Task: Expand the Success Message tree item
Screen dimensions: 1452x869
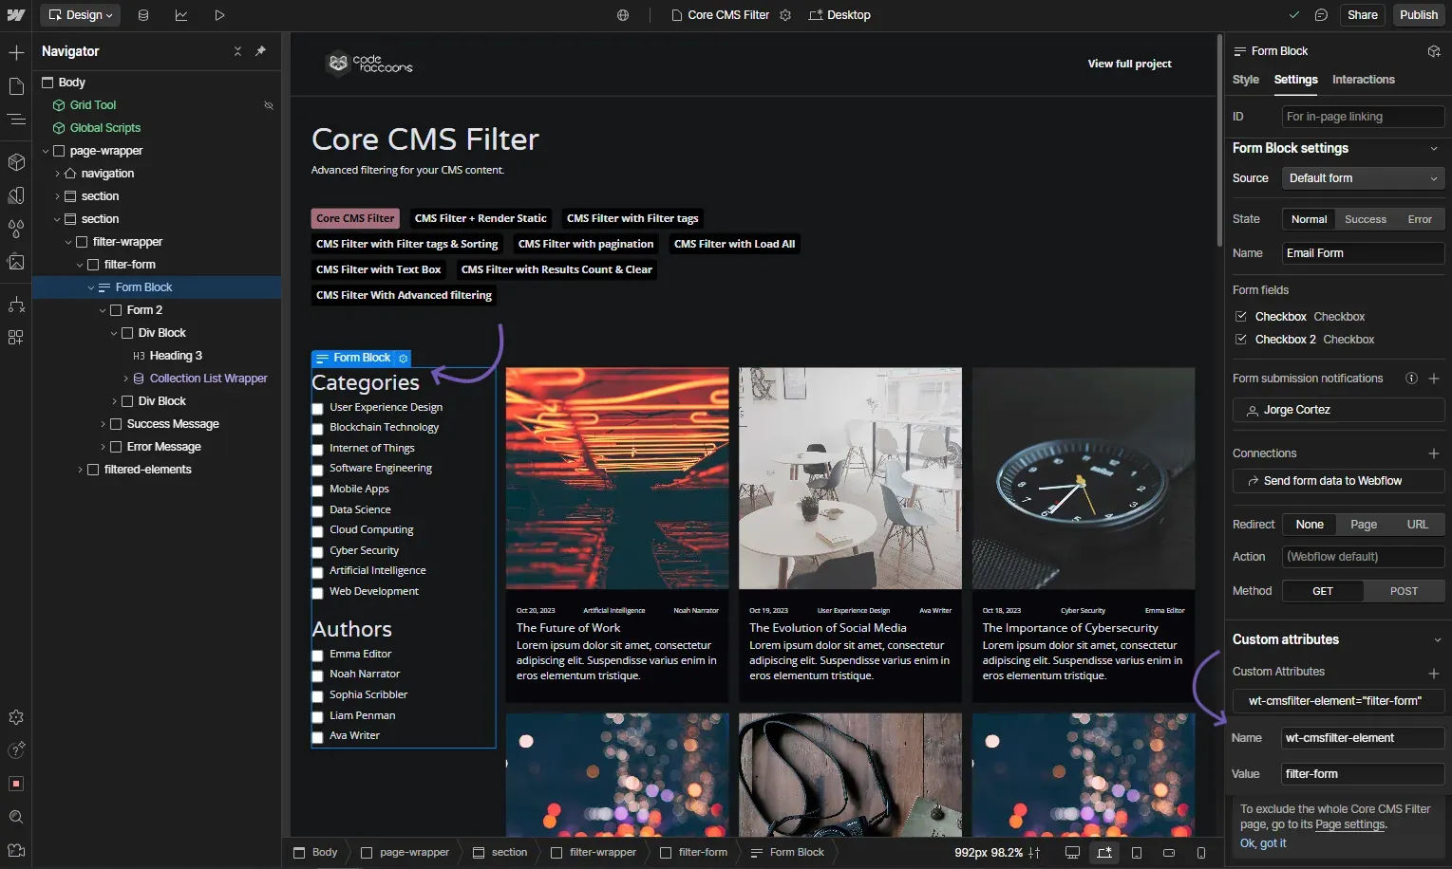Action: coord(103,424)
